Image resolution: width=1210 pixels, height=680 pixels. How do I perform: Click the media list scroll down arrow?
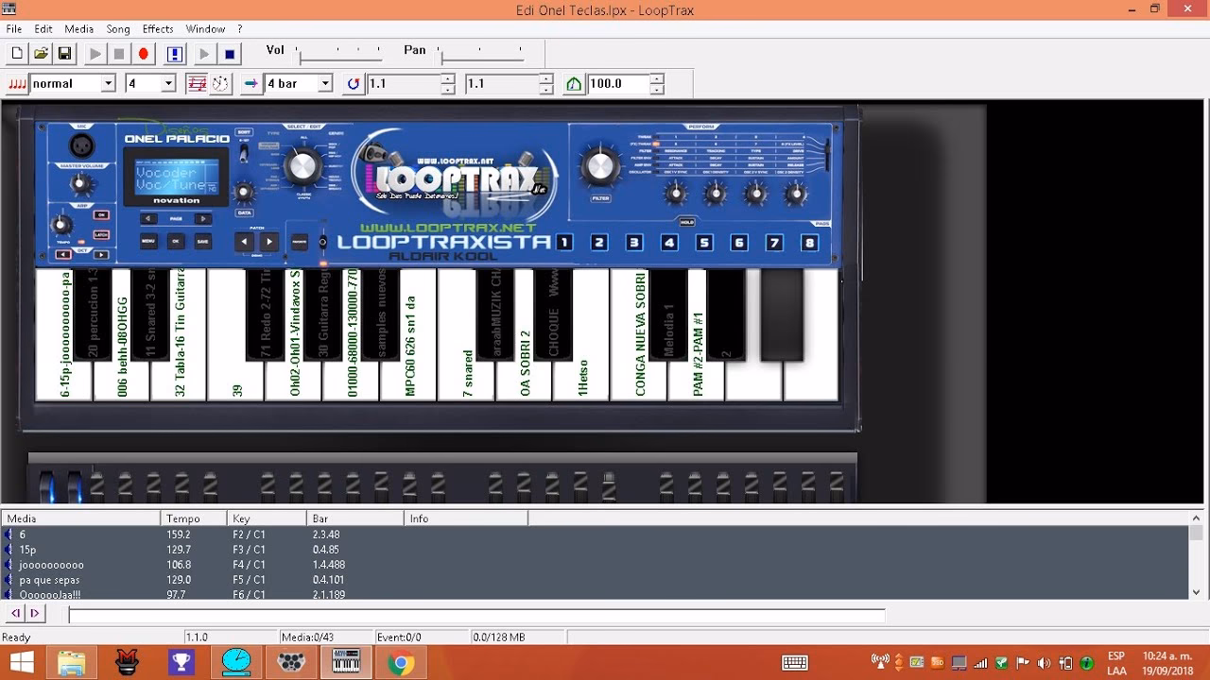pos(1197,592)
